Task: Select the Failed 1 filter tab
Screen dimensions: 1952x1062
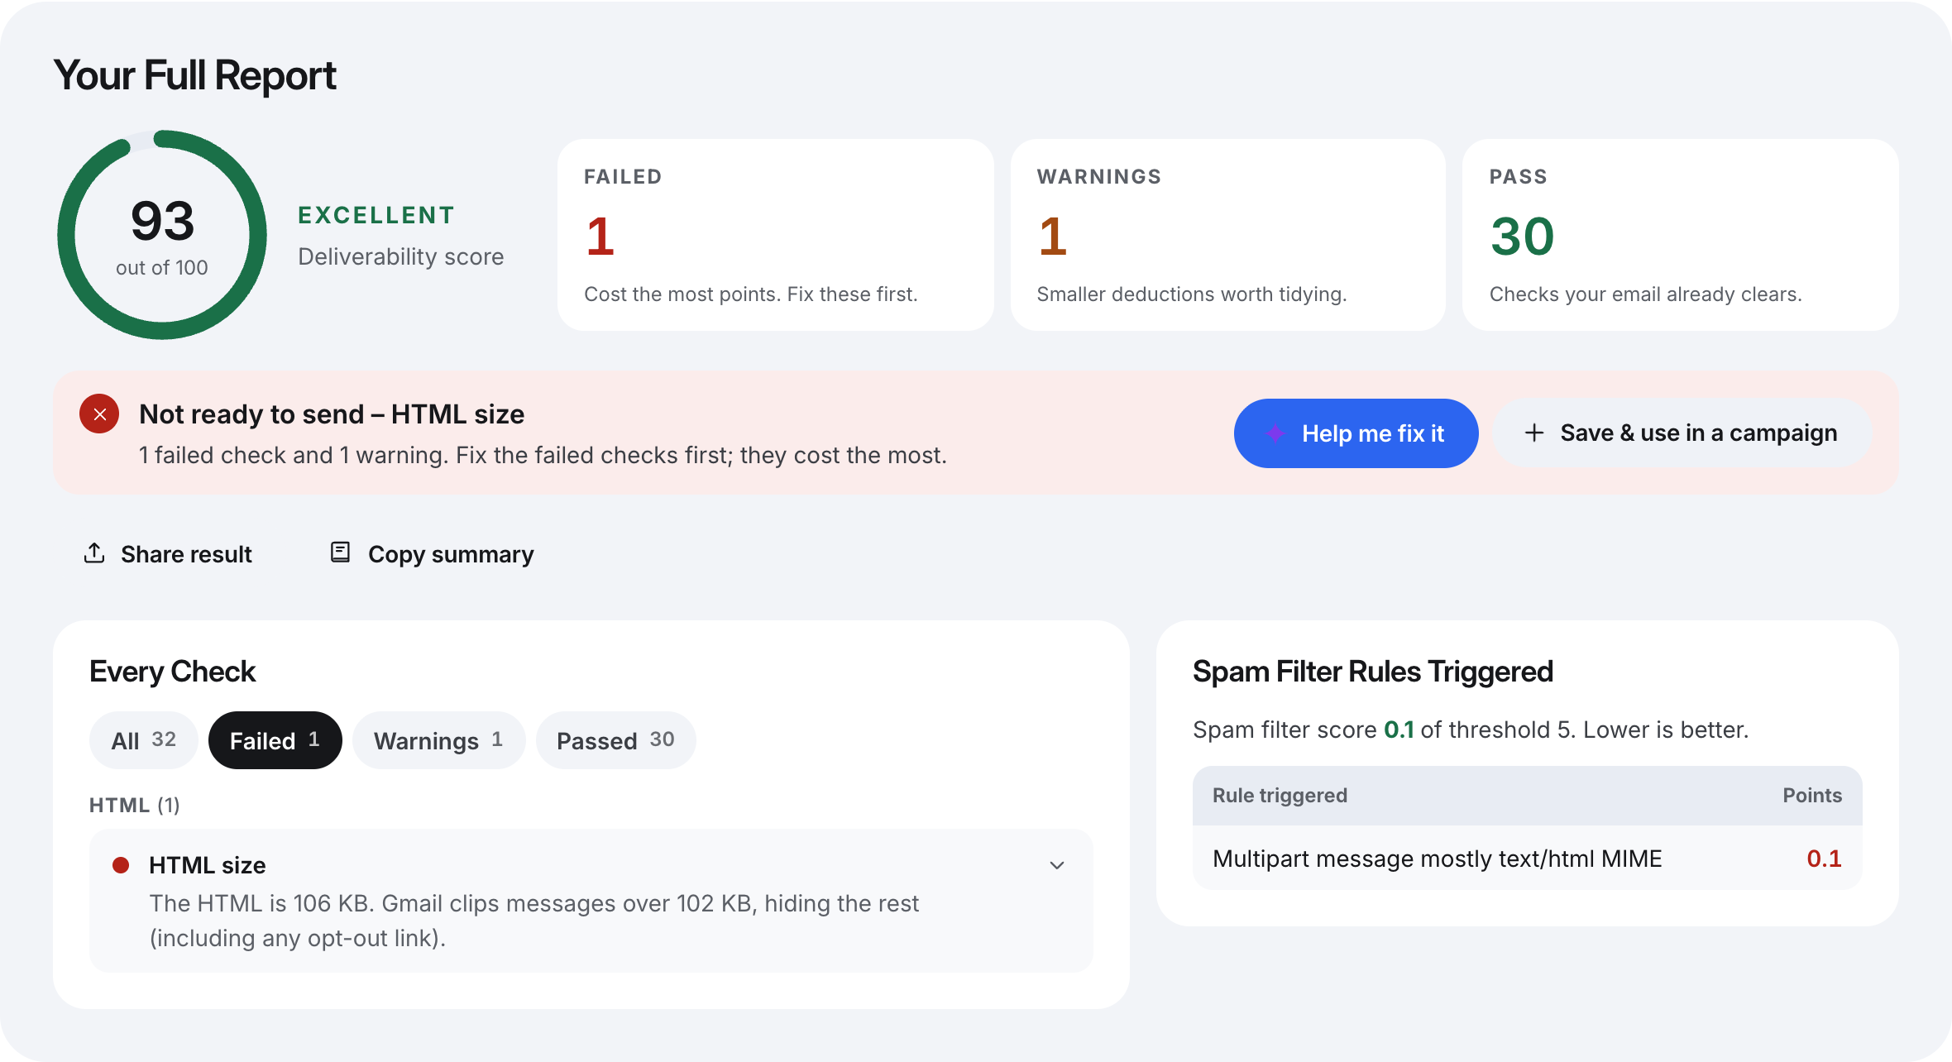Action: 275,740
